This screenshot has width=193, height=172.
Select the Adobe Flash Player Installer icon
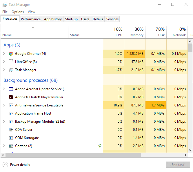11,97
